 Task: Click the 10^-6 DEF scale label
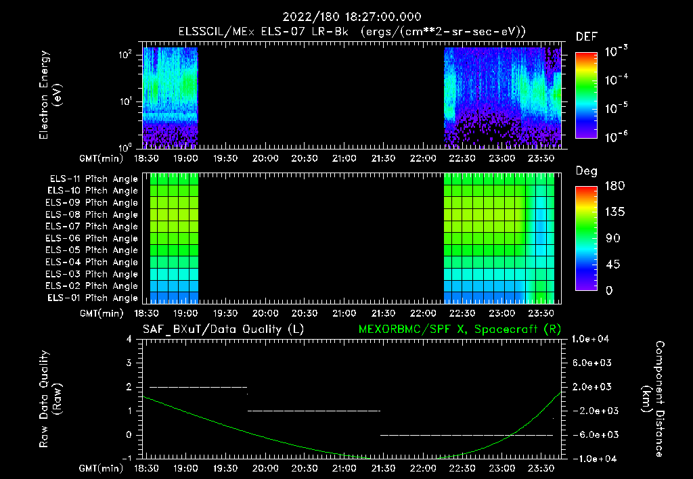coord(616,137)
